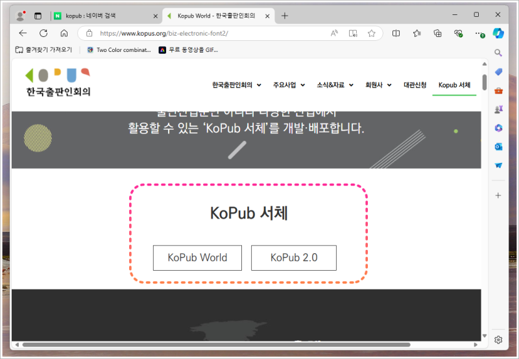
Task: Open the Favorites list
Action: point(417,33)
